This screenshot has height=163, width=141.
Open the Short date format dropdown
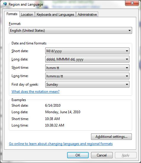[87, 51]
